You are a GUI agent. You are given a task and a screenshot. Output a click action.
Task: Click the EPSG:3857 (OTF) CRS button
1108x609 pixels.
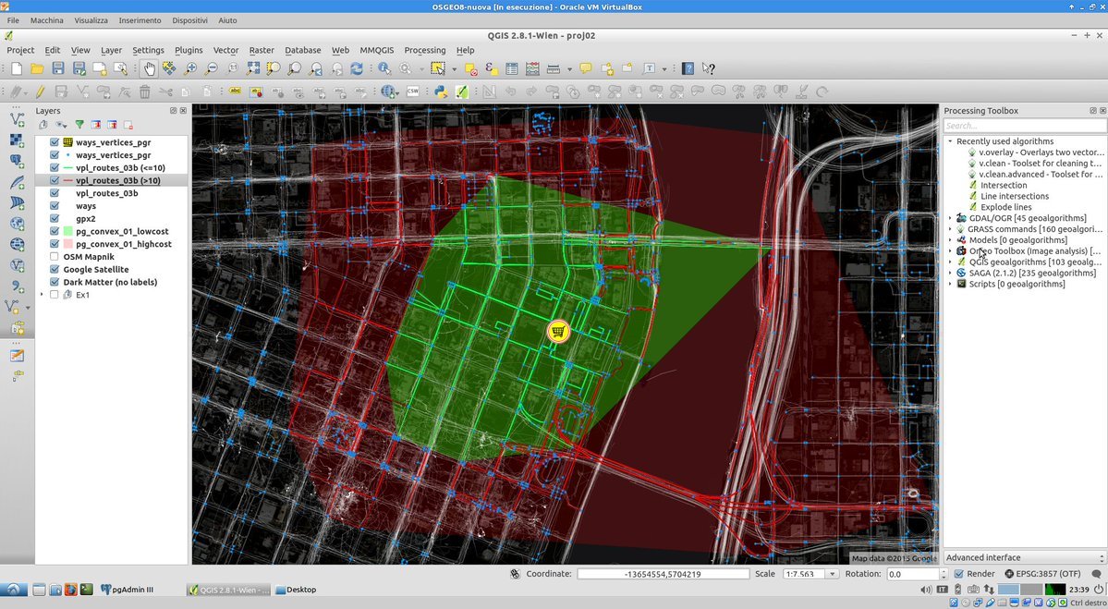(1034, 574)
